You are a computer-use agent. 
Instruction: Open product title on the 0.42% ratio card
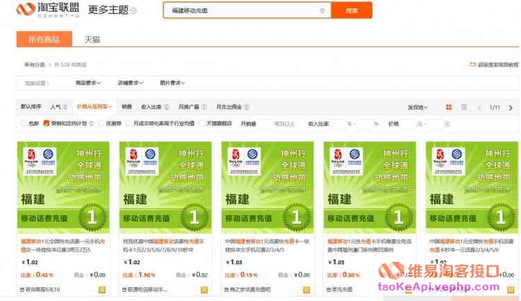click(63, 245)
